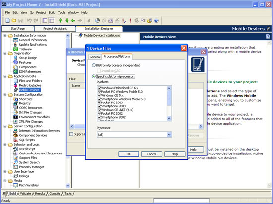Collapse Behavior and Logic node
Screen dimensions: 273x204
click(x=5, y=144)
